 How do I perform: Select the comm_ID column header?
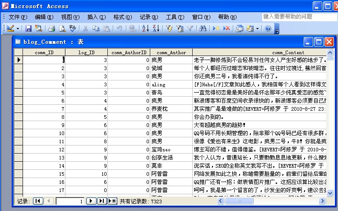point(44,52)
